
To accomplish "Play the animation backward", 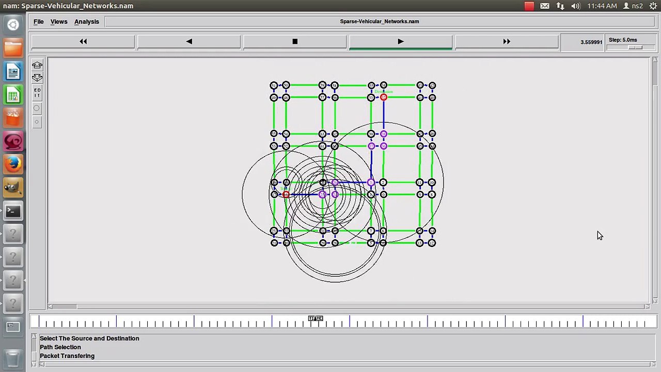I will 189,41.
